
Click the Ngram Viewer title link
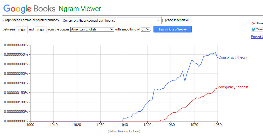click(80, 9)
